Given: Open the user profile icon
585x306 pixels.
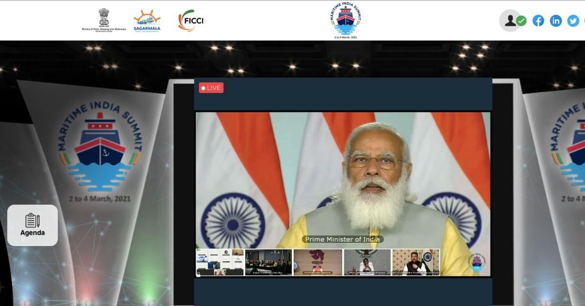Looking at the screenshot, I should pos(510,20).
